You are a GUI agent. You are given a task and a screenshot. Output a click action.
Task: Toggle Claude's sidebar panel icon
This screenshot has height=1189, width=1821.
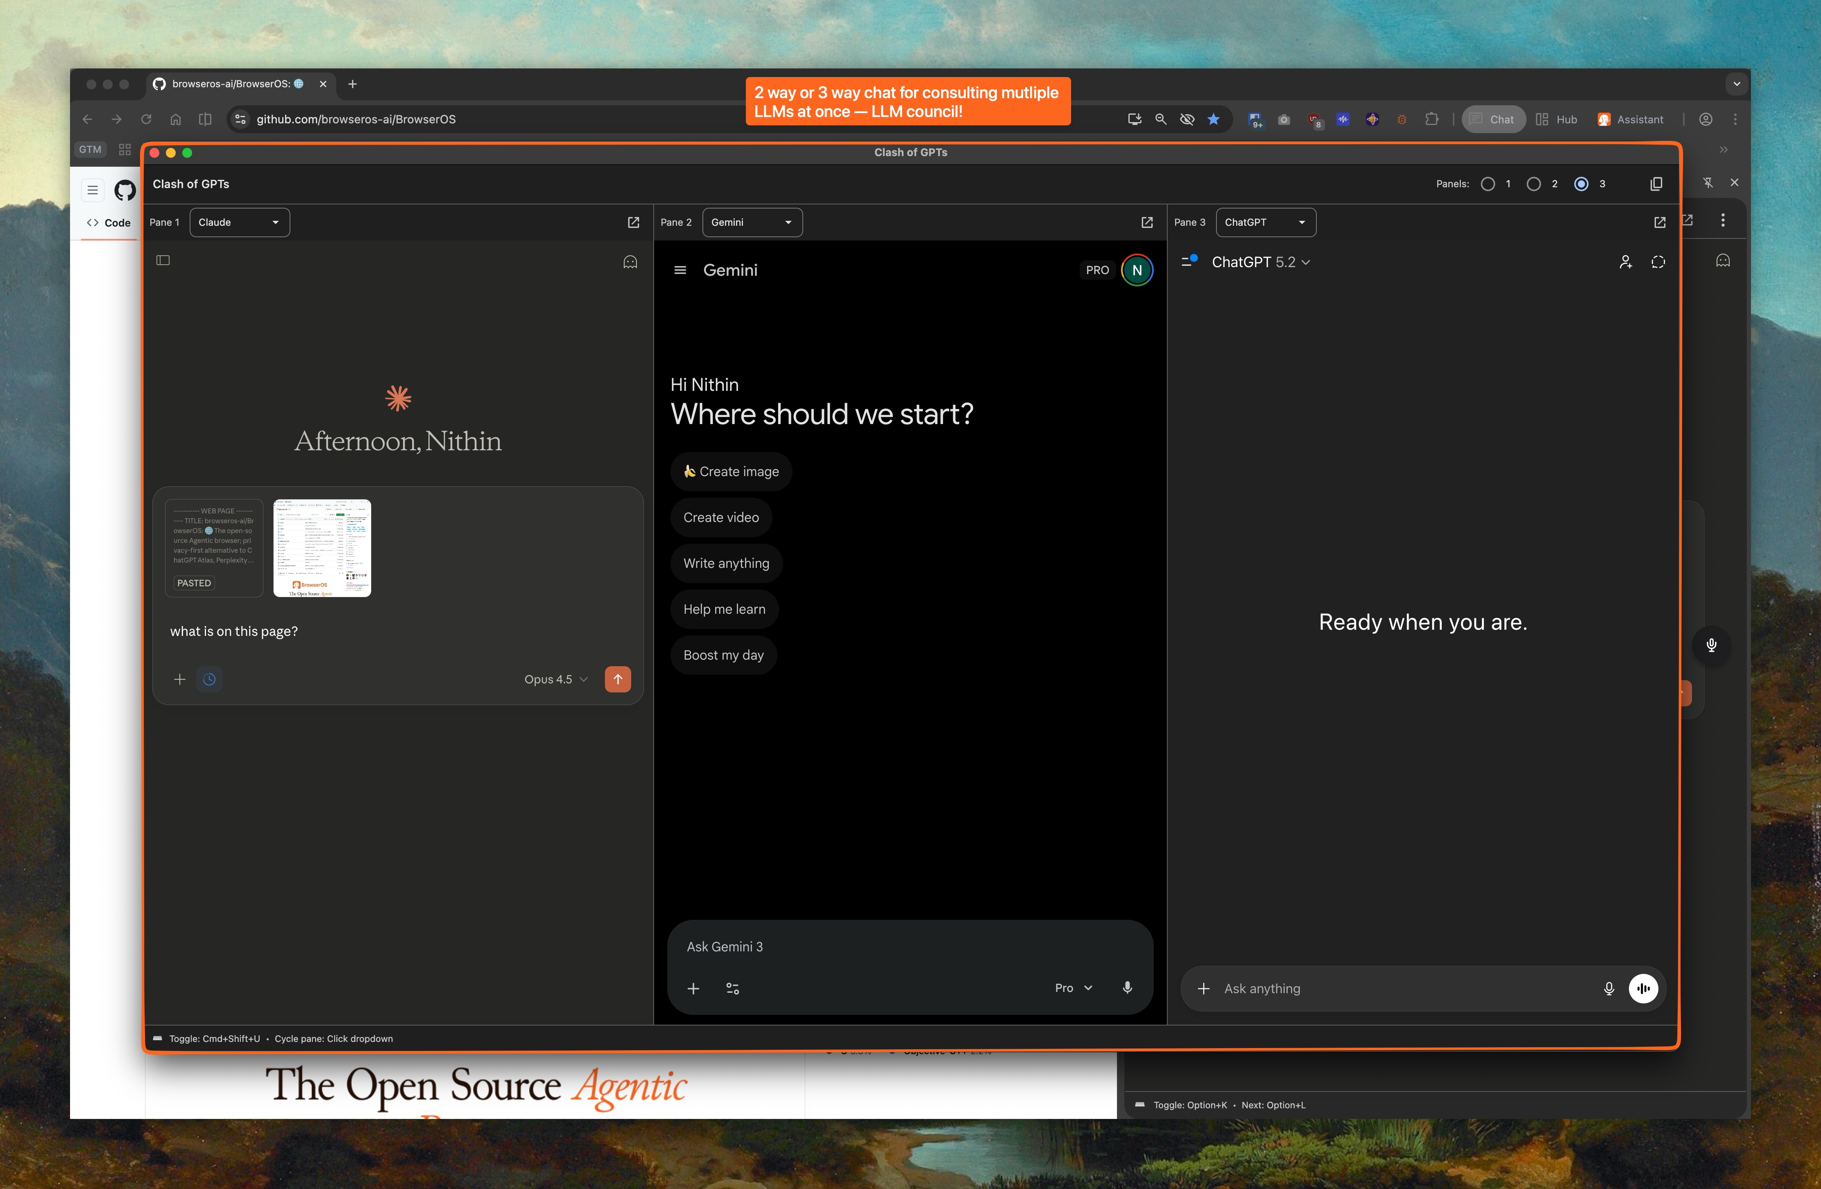163,260
